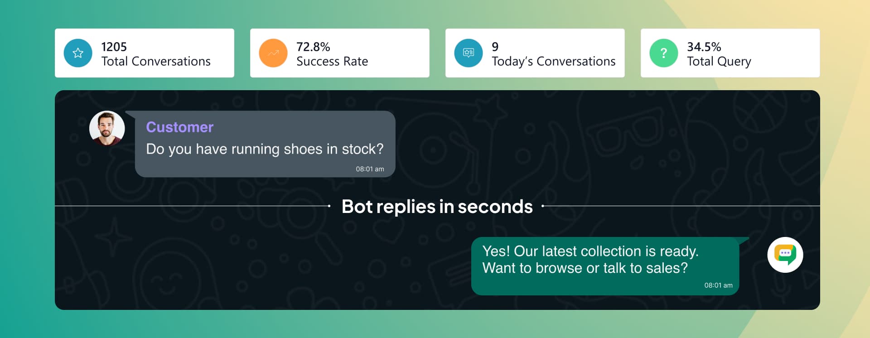Select the 34.5% query percentage
The height and width of the screenshot is (338, 870).
point(704,47)
